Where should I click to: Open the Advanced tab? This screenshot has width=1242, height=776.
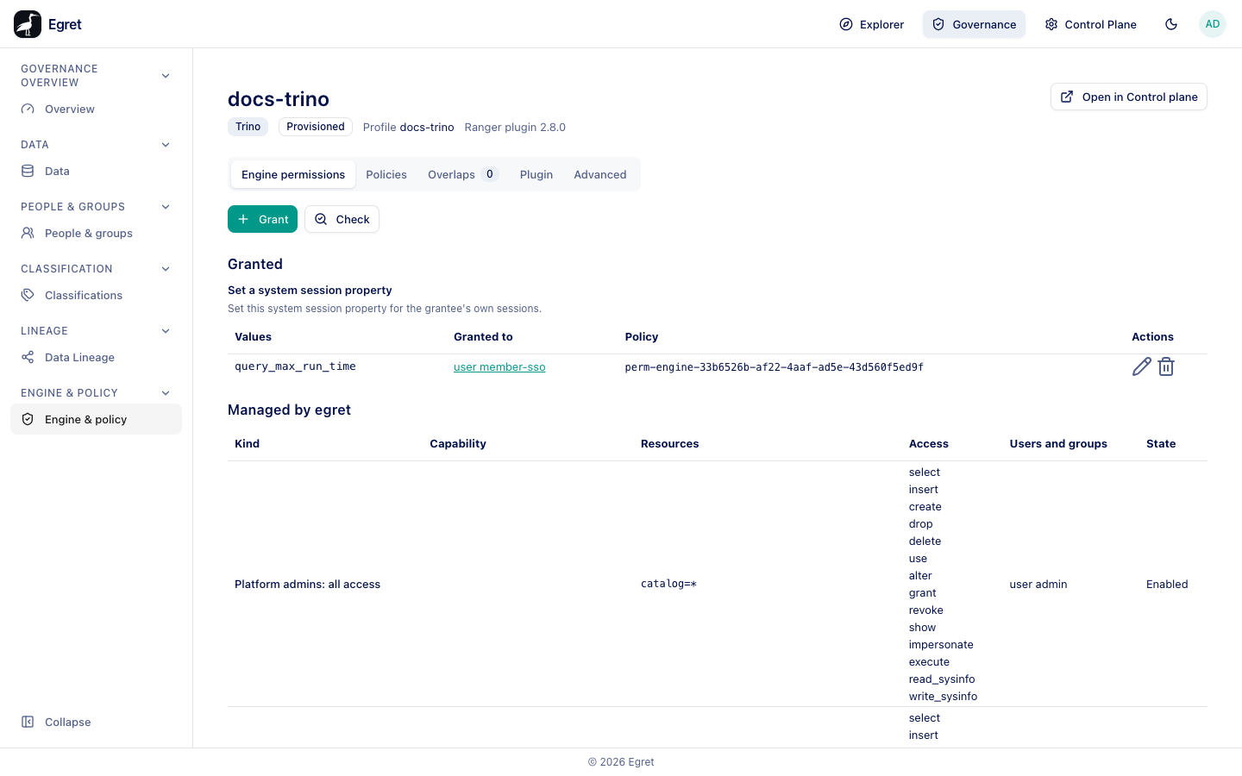[600, 174]
